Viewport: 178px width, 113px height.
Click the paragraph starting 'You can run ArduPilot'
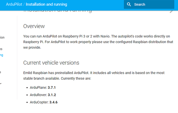98,42
